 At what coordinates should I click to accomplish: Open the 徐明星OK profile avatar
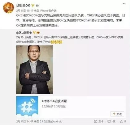(8, 8)
